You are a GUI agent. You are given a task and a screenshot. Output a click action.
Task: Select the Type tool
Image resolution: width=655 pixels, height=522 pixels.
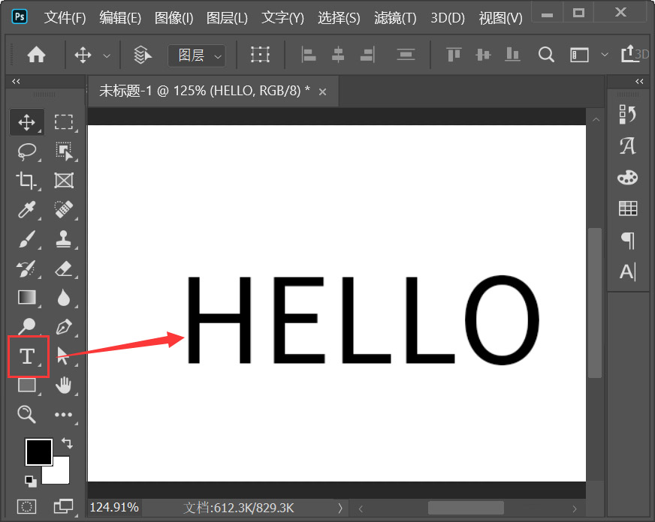[x=27, y=356]
